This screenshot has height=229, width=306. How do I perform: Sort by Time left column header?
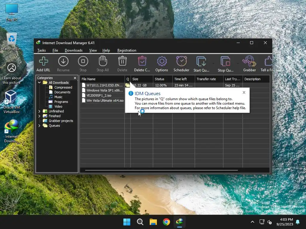tap(184, 79)
